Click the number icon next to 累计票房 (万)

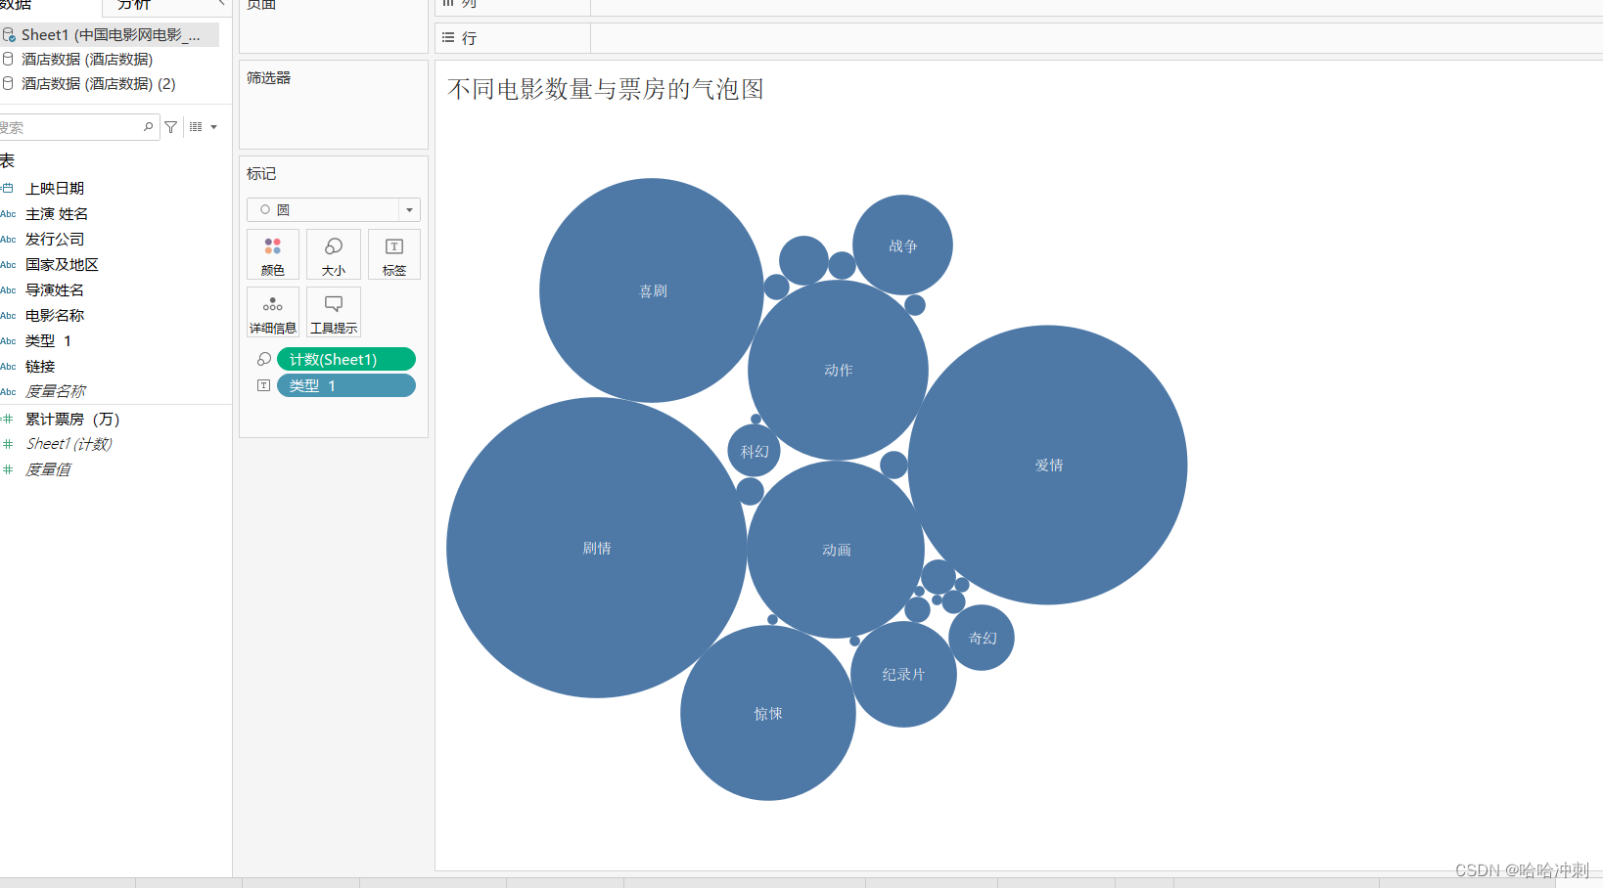tap(8, 419)
